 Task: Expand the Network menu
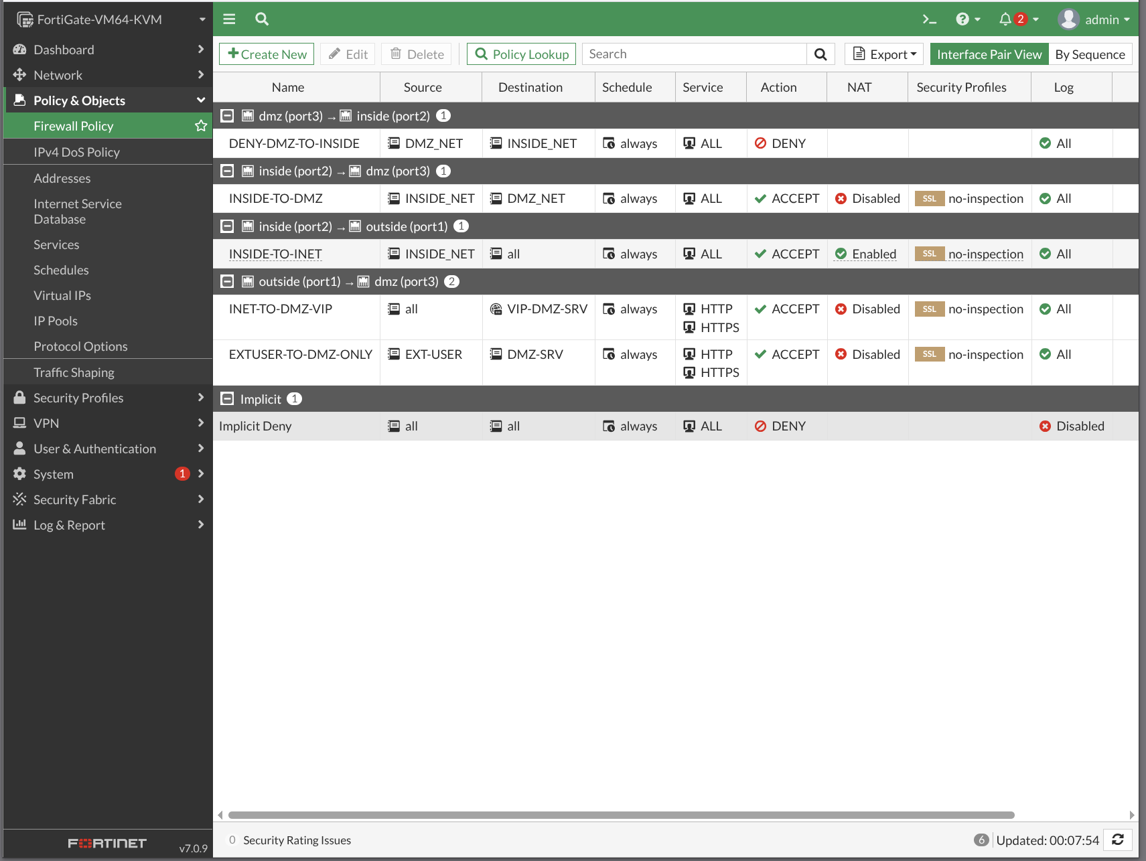[x=108, y=75]
